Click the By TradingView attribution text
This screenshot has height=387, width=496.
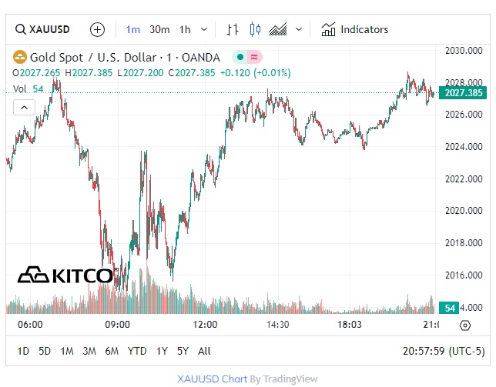click(283, 379)
